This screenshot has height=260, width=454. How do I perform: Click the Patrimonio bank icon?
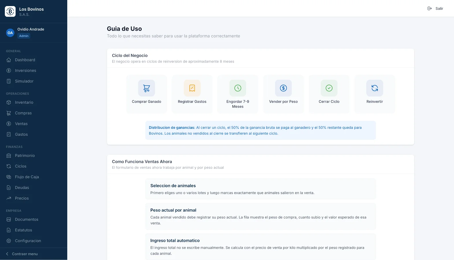point(9,155)
